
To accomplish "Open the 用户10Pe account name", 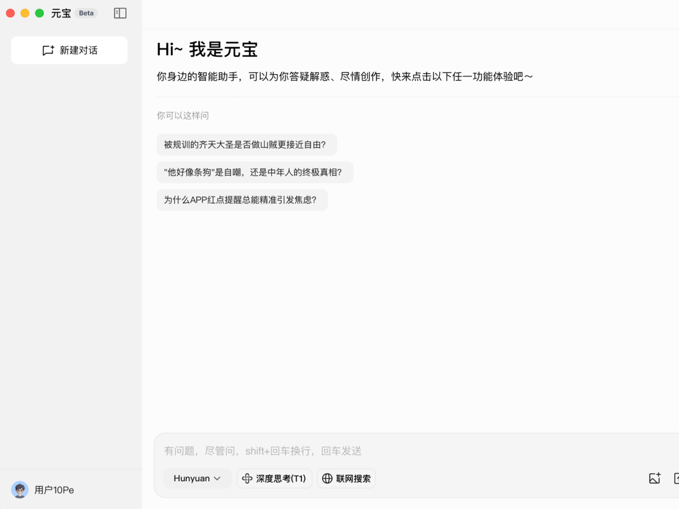I will [54, 490].
